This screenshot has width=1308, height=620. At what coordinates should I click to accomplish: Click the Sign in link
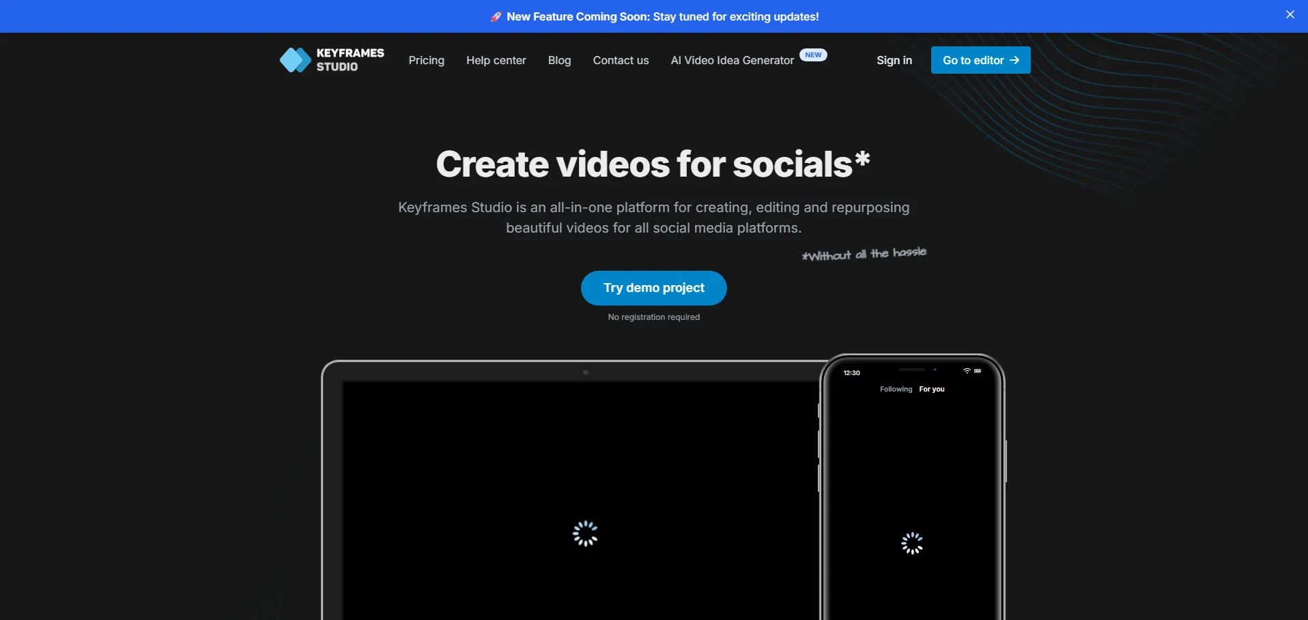click(894, 61)
